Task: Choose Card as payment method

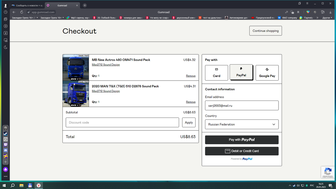Action: coord(217,73)
